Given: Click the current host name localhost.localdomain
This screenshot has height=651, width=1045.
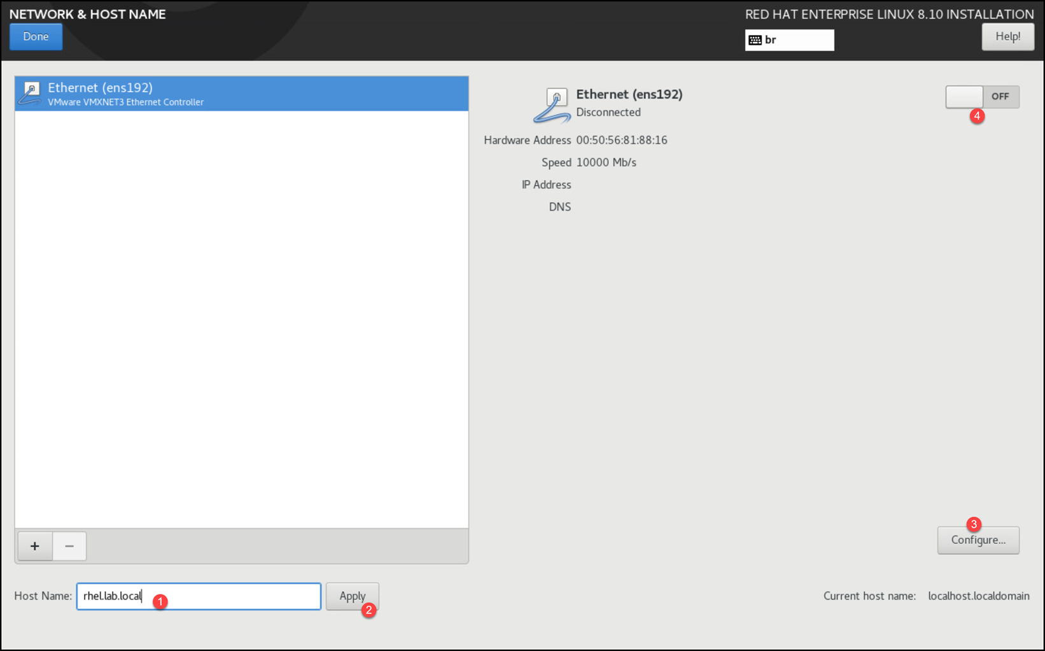Looking at the screenshot, I should tap(978, 596).
